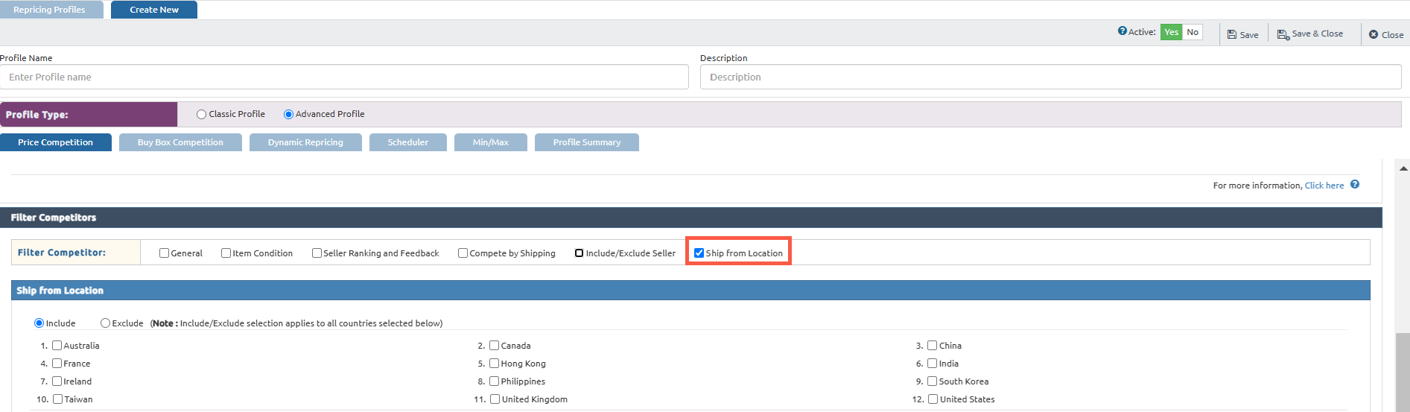Click help icon next to Click here
Screen dimensions: 1410x412
pos(1355,185)
